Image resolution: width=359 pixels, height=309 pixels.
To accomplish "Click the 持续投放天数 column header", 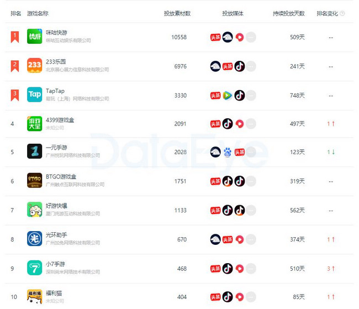I will 289,13.
